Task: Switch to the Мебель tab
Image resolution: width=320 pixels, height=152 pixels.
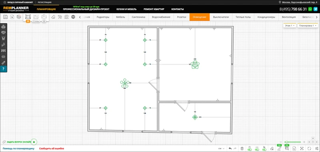Action: pyautogui.click(x=121, y=17)
